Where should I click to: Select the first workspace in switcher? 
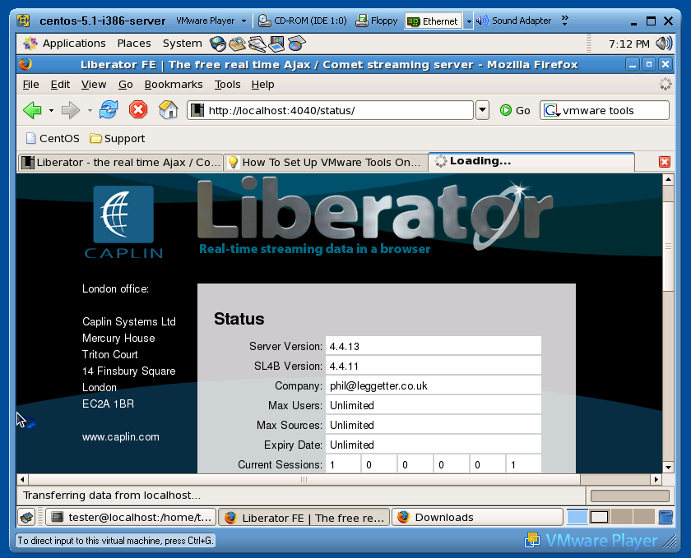(577, 517)
